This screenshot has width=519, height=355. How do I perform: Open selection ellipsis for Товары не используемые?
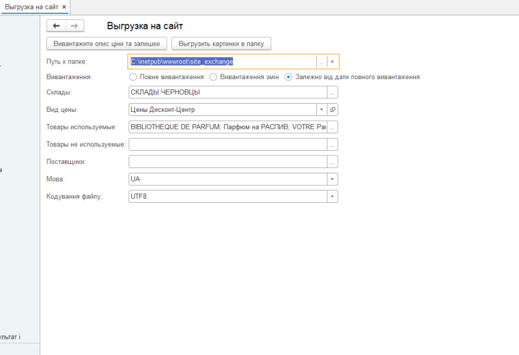333,145
